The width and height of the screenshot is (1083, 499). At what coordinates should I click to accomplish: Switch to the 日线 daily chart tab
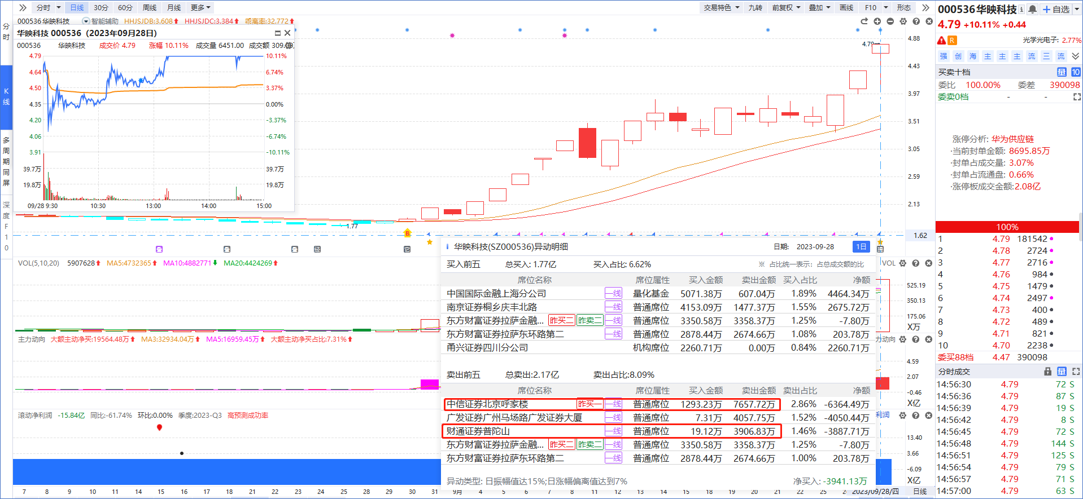pyautogui.click(x=77, y=7)
